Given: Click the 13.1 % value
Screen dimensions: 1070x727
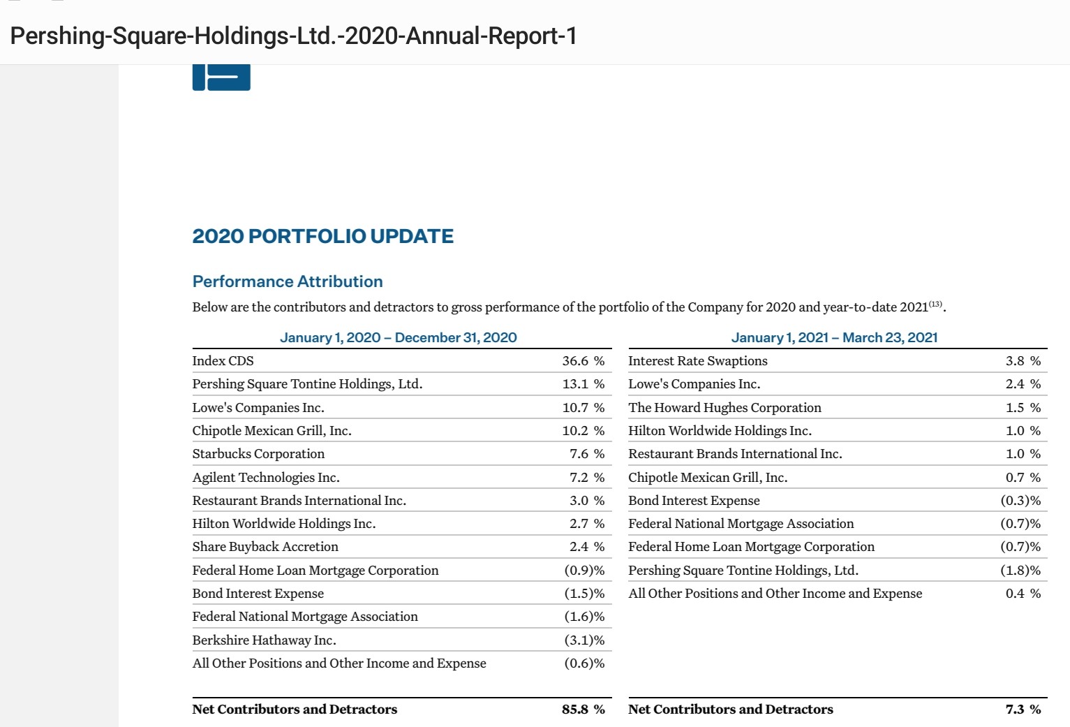Looking at the screenshot, I should (x=584, y=384).
